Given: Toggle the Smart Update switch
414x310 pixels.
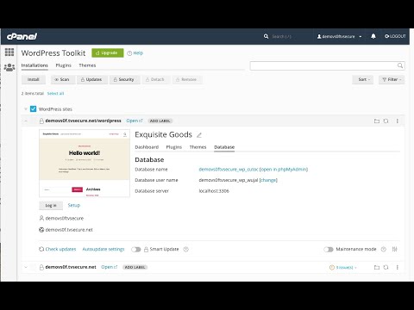Looking at the screenshot, I should [136, 250].
